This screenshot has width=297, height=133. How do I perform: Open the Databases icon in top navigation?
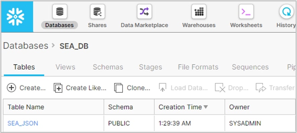tap(60, 11)
